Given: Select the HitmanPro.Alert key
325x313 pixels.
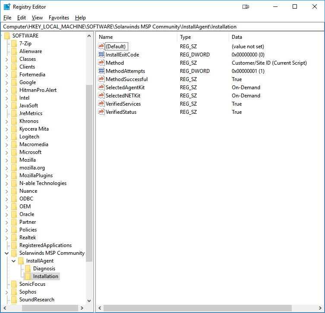Looking at the screenshot, I should 38,90.
